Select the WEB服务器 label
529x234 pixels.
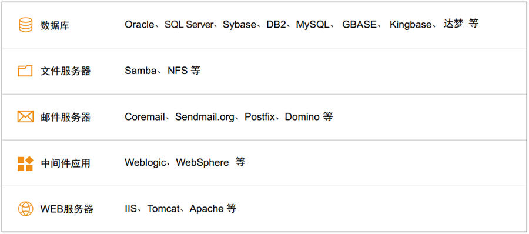point(67,209)
